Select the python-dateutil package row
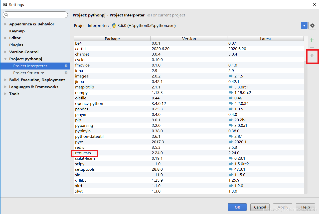Screen dimensions: 319x214 tap(189, 136)
